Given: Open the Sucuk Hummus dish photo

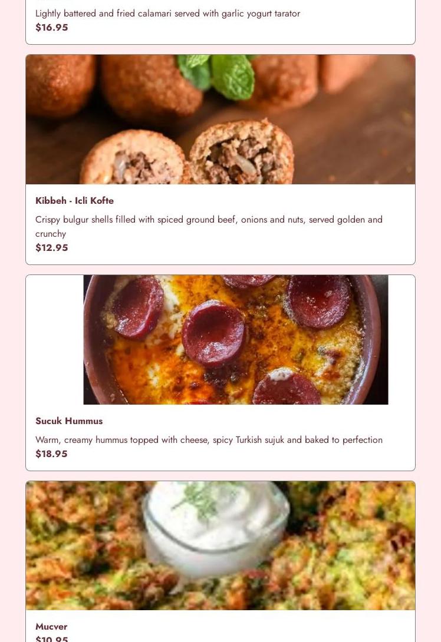Looking at the screenshot, I should (x=236, y=339).
